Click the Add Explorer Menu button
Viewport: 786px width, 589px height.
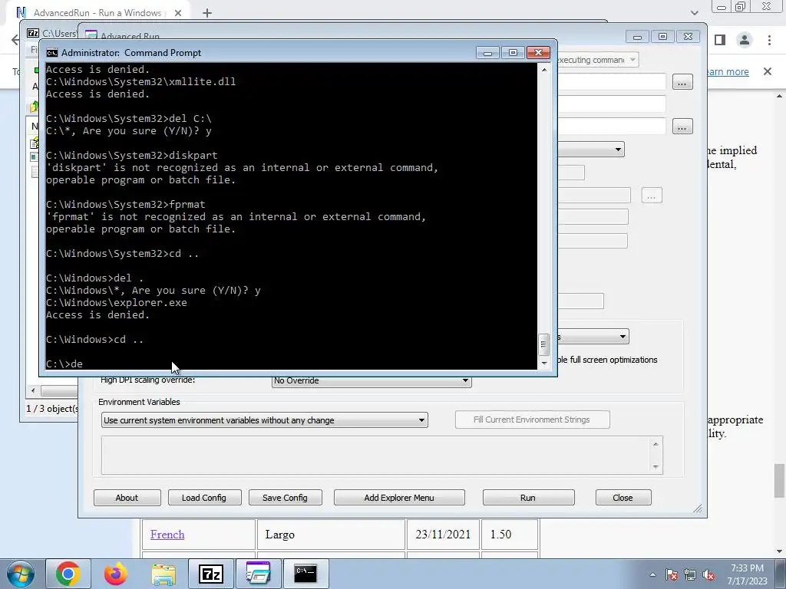(399, 497)
